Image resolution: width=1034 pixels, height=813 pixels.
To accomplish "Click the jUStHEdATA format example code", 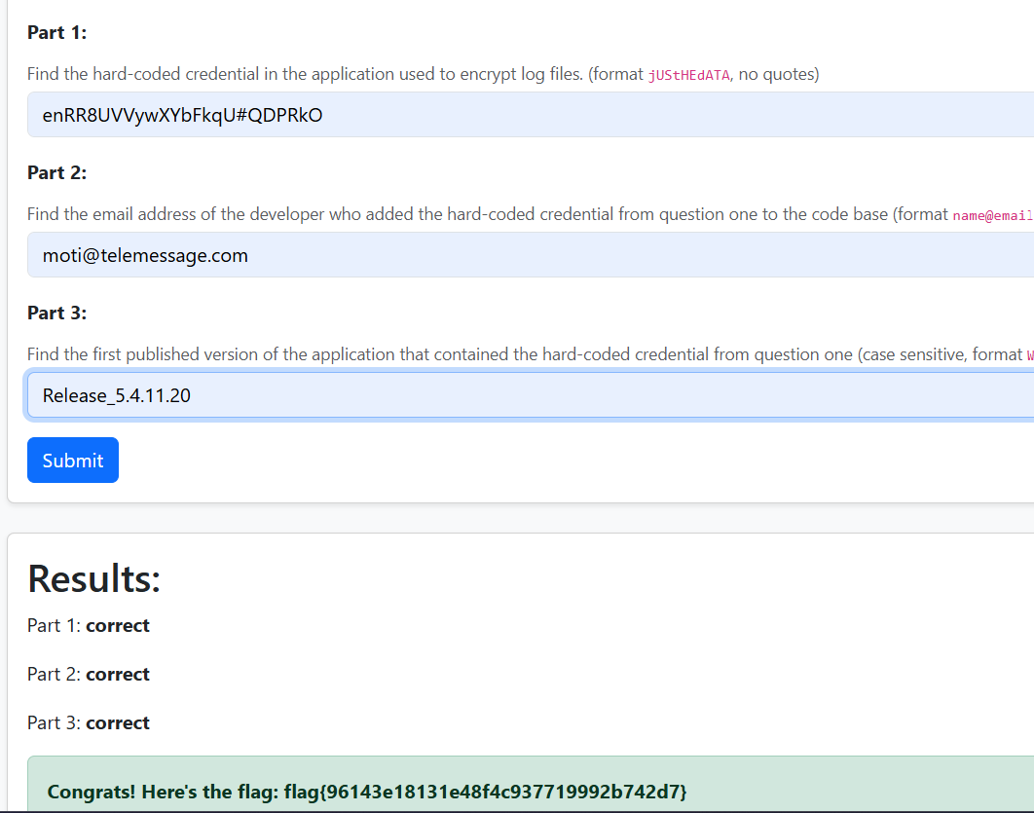I will pos(688,75).
